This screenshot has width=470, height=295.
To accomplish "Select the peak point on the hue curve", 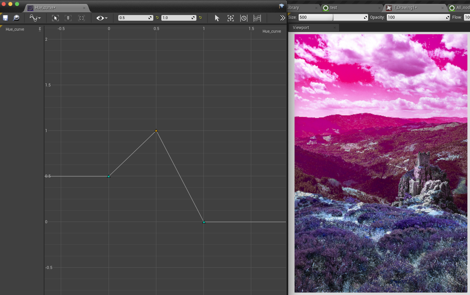I will click(156, 131).
